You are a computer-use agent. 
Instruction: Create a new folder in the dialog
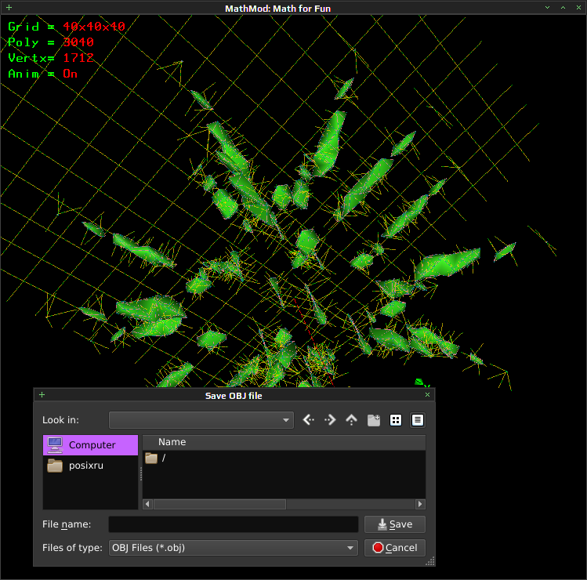373,420
